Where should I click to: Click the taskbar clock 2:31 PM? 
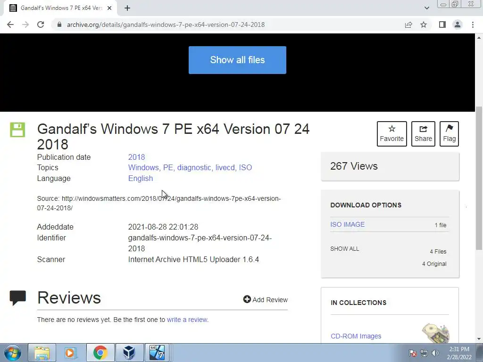459,353
